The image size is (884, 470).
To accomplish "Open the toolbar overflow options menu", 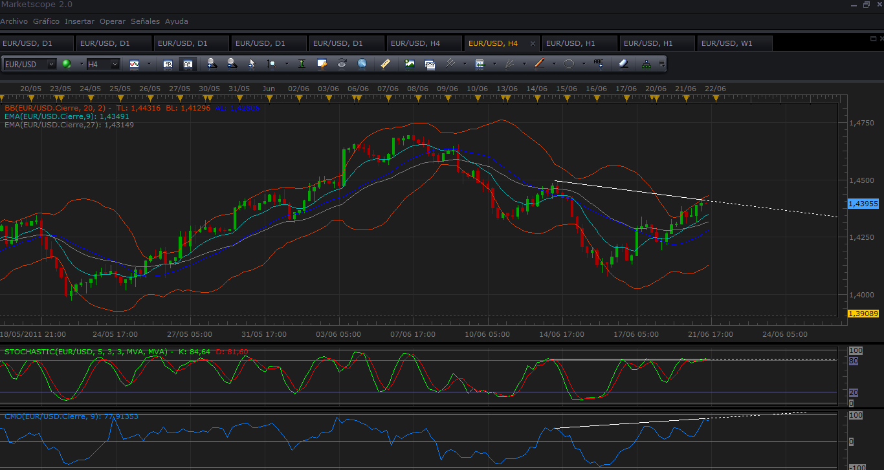I will [x=661, y=64].
